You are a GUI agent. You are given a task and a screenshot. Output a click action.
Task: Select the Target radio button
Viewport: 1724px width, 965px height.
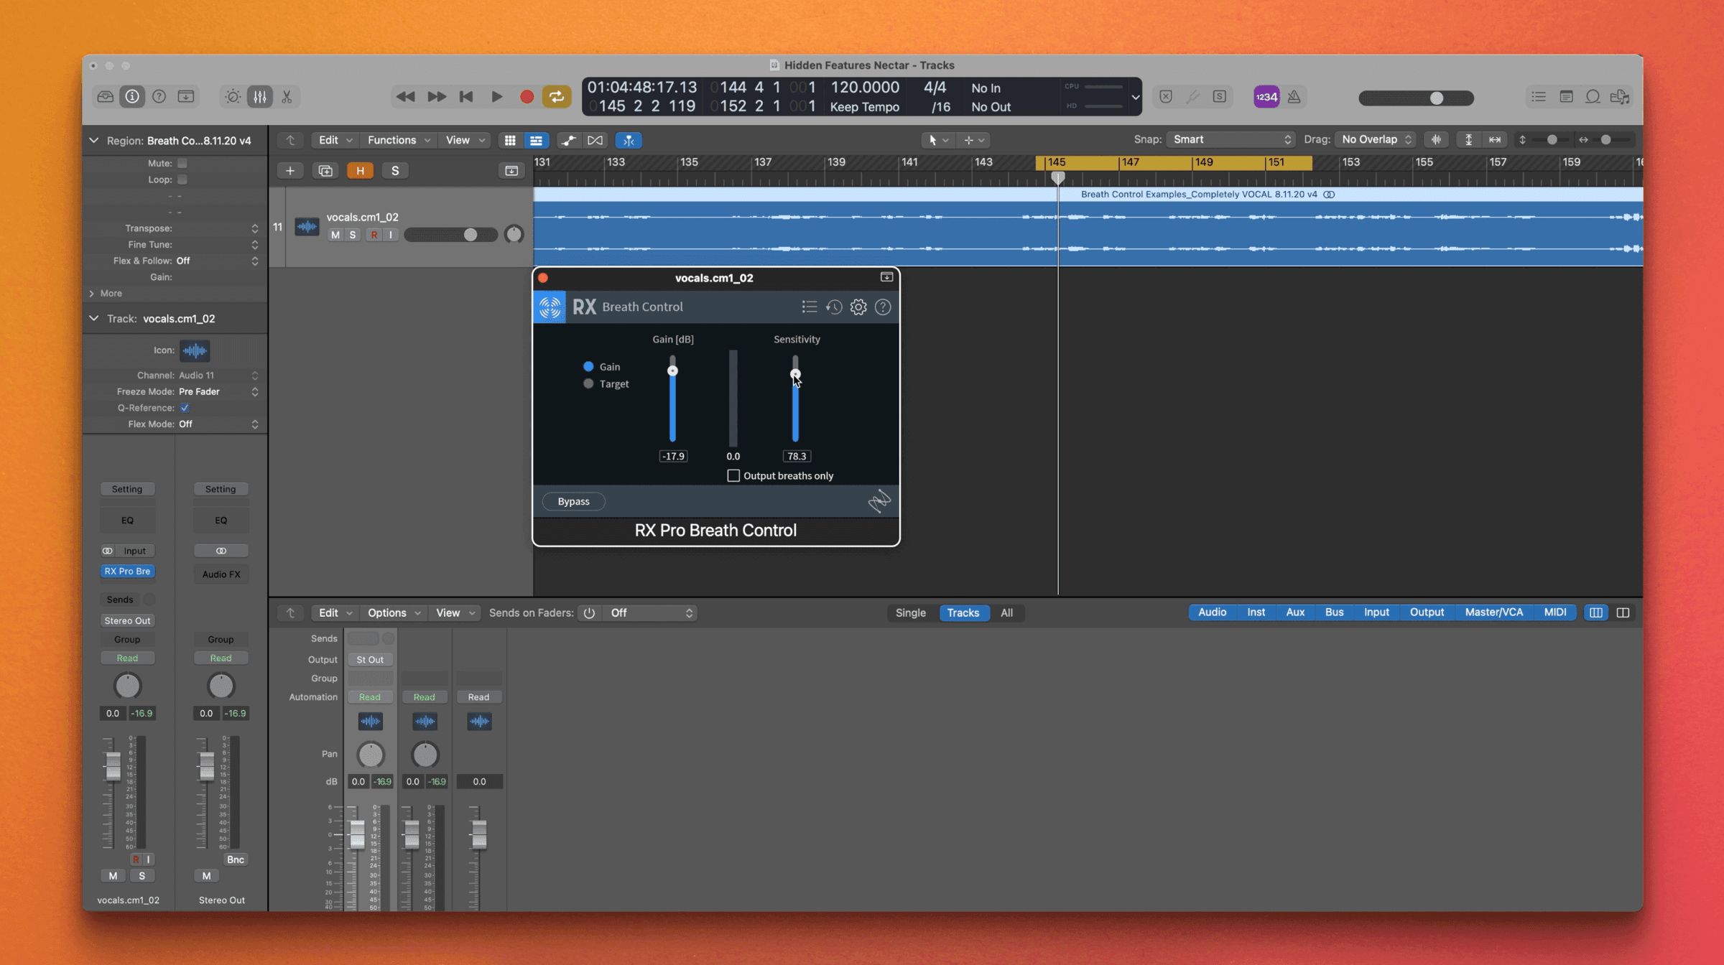588,384
